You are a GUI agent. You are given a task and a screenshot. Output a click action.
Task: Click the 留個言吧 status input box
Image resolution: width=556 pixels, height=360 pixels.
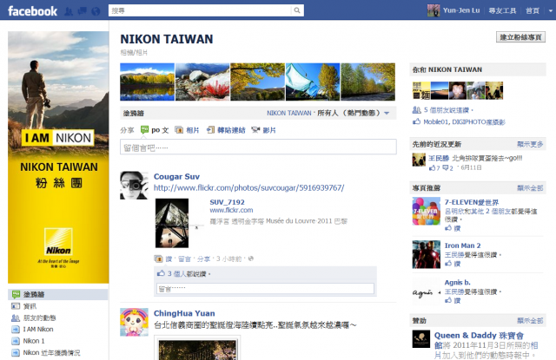[x=258, y=147]
